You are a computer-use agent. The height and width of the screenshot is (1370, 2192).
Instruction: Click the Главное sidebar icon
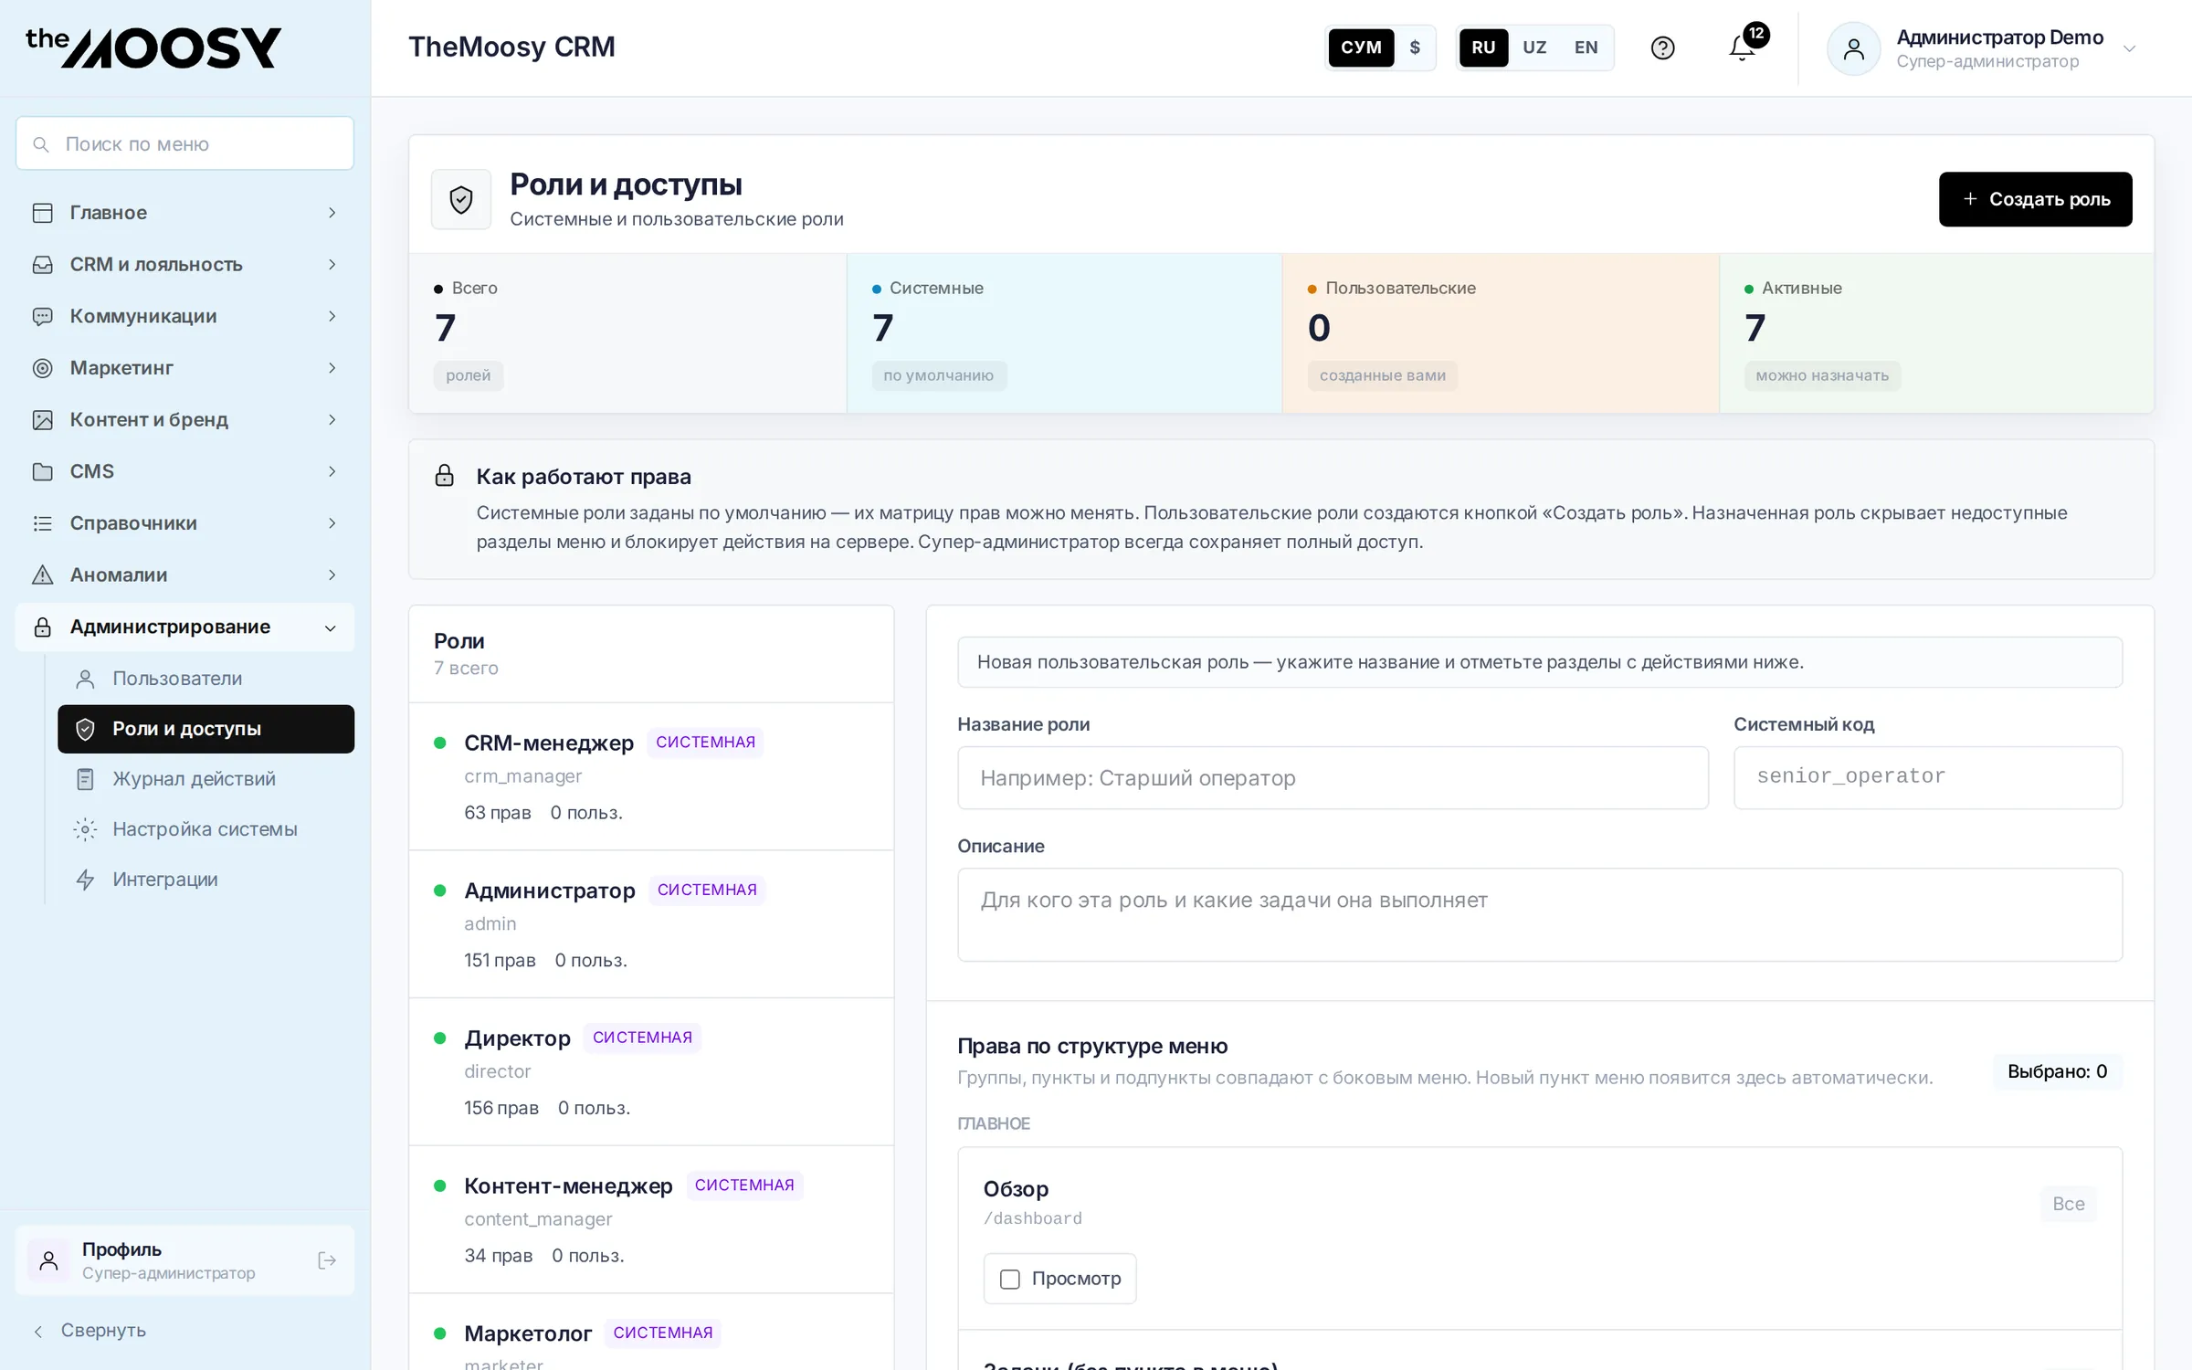[43, 213]
